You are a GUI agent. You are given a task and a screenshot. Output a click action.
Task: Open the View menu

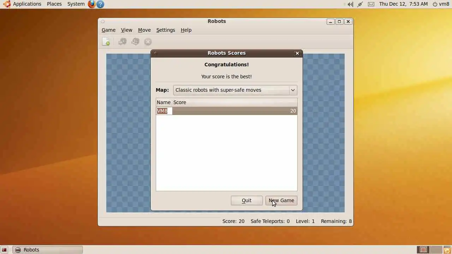coord(126,30)
